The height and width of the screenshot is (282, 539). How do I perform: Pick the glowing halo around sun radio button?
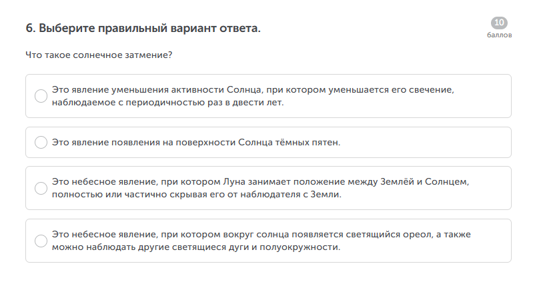(x=41, y=241)
